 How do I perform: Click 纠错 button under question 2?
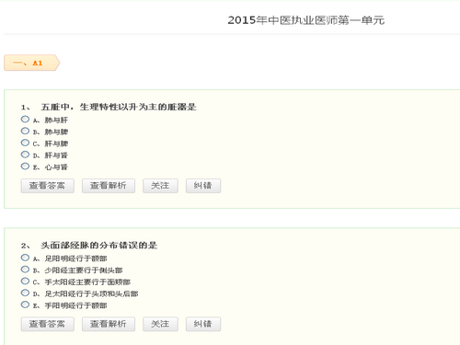pyautogui.click(x=203, y=324)
